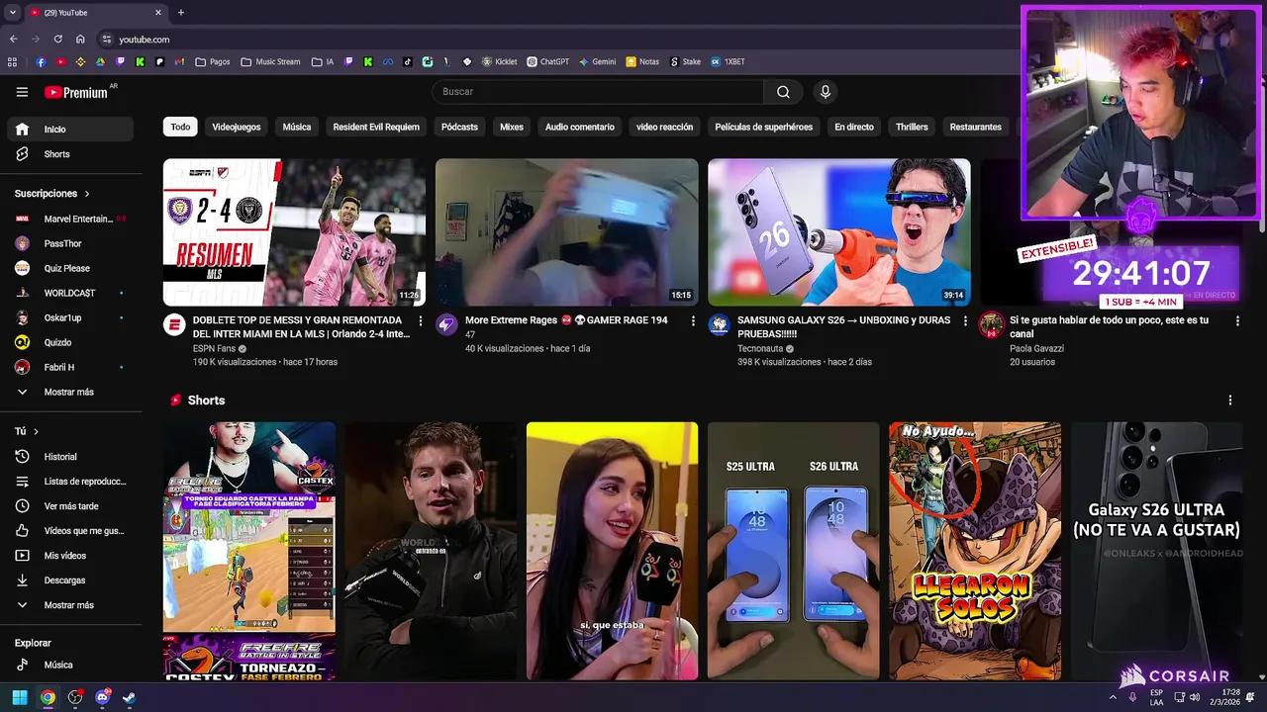Open the Binance bookmark icon
Viewport: 1267px width, 712px height.
point(80,61)
